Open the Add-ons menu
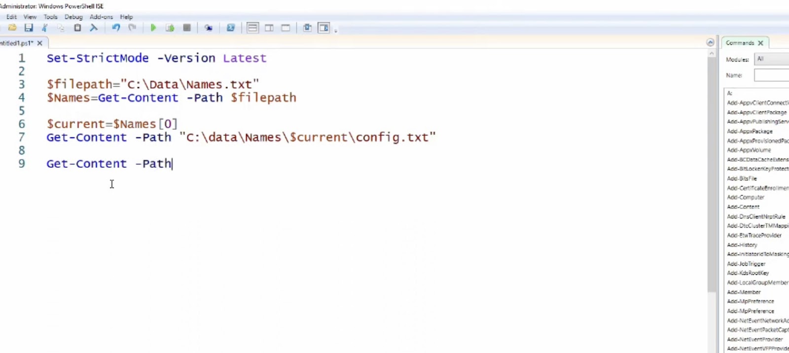This screenshot has height=353, width=789. (102, 17)
